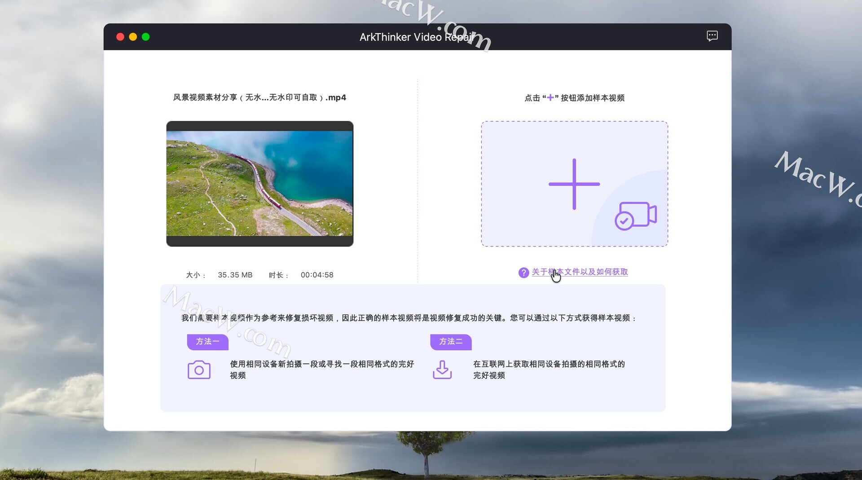Click the camera icon under 方法一

[199, 370]
